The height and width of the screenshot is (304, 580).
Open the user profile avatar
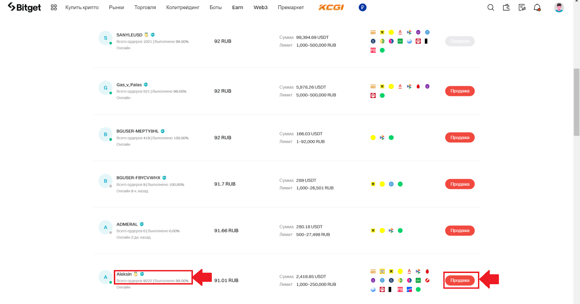(559, 7)
